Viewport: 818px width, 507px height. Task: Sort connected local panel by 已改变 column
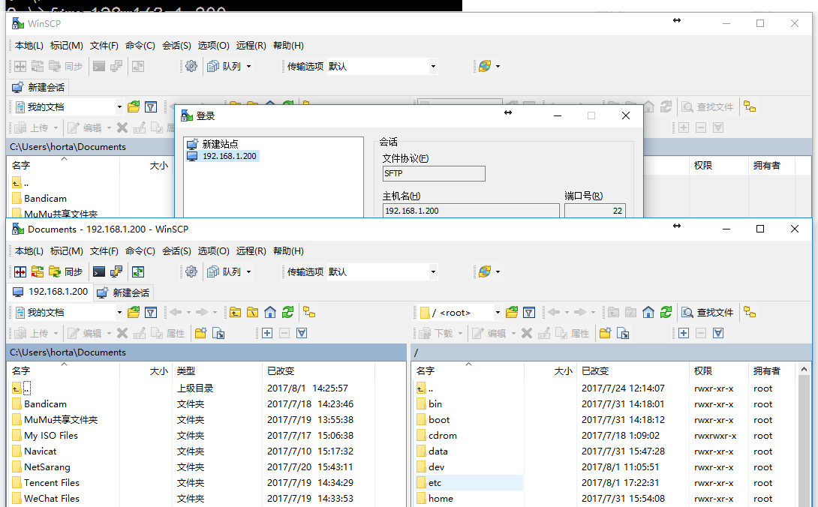[x=318, y=370]
